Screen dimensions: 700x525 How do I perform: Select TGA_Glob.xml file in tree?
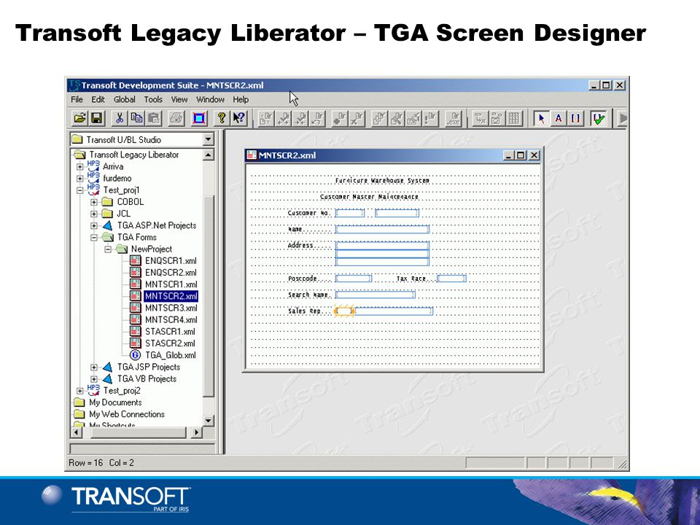(x=171, y=355)
